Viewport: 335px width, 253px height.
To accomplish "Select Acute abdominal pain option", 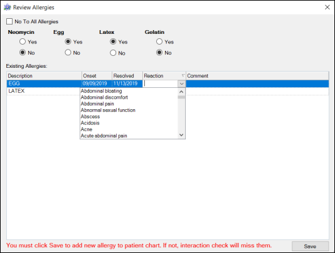I will (x=104, y=136).
